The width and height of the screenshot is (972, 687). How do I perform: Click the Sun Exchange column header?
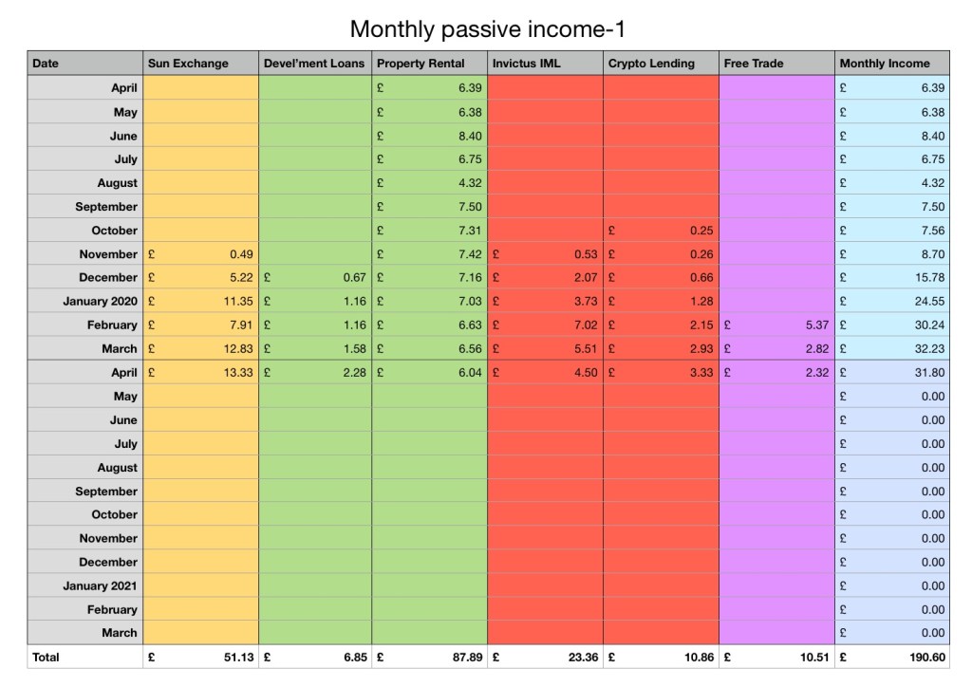pyautogui.click(x=200, y=64)
